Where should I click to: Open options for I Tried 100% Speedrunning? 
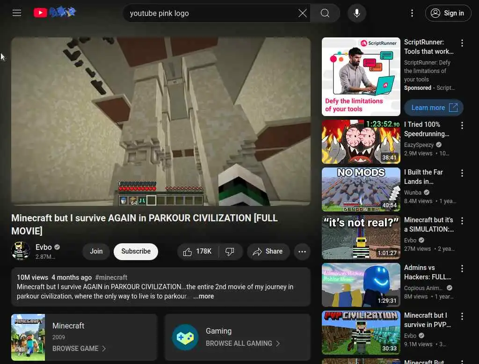[x=462, y=125]
